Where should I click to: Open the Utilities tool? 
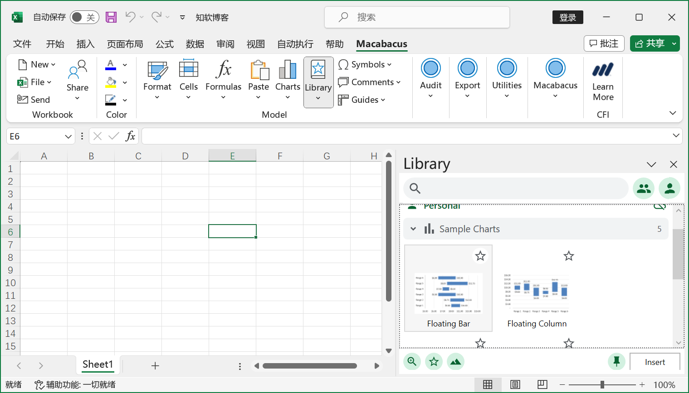pos(507,79)
